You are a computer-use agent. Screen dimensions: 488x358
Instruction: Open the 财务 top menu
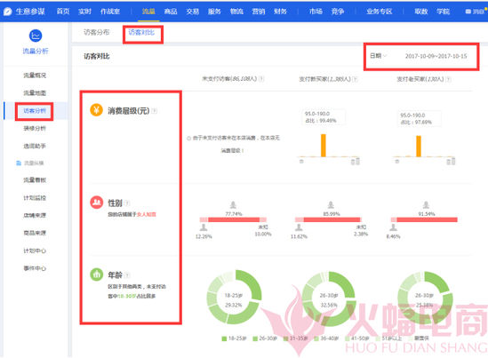coord(280,12)
